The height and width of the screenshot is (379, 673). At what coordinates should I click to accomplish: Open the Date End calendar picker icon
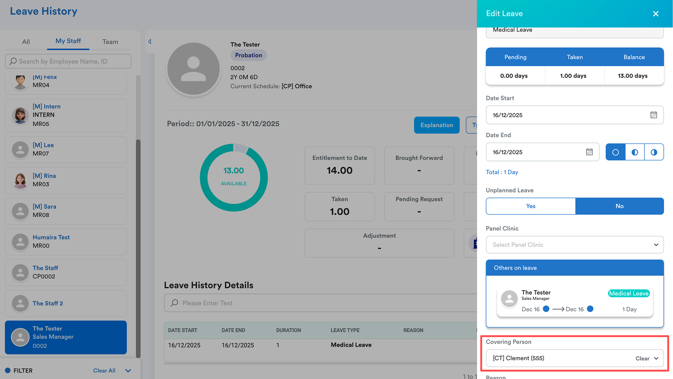point(589,152)
